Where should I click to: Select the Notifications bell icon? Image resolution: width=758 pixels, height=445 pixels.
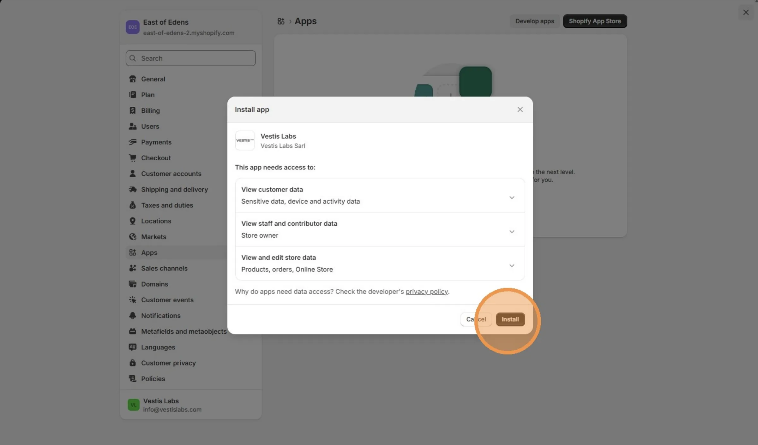click(133, 316)
